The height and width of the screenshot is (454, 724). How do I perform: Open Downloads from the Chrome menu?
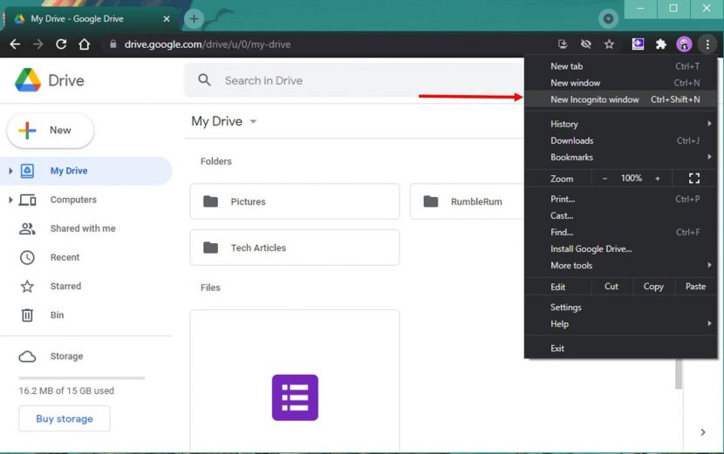[x=621, y=140]
